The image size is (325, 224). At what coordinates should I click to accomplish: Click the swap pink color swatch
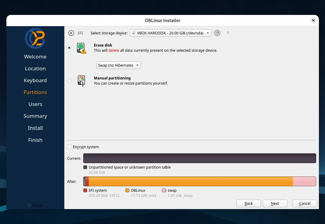[164, 190]
